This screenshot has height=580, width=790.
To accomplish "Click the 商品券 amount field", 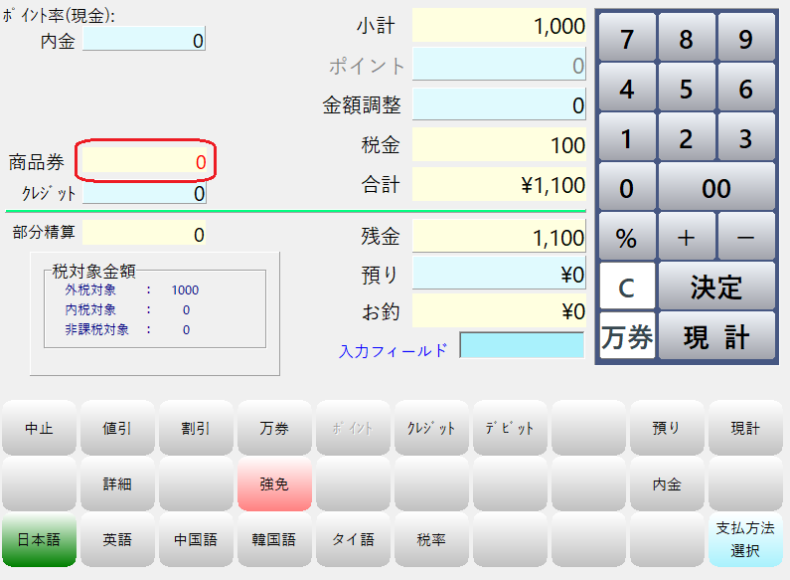I will [x=145, y=161].
